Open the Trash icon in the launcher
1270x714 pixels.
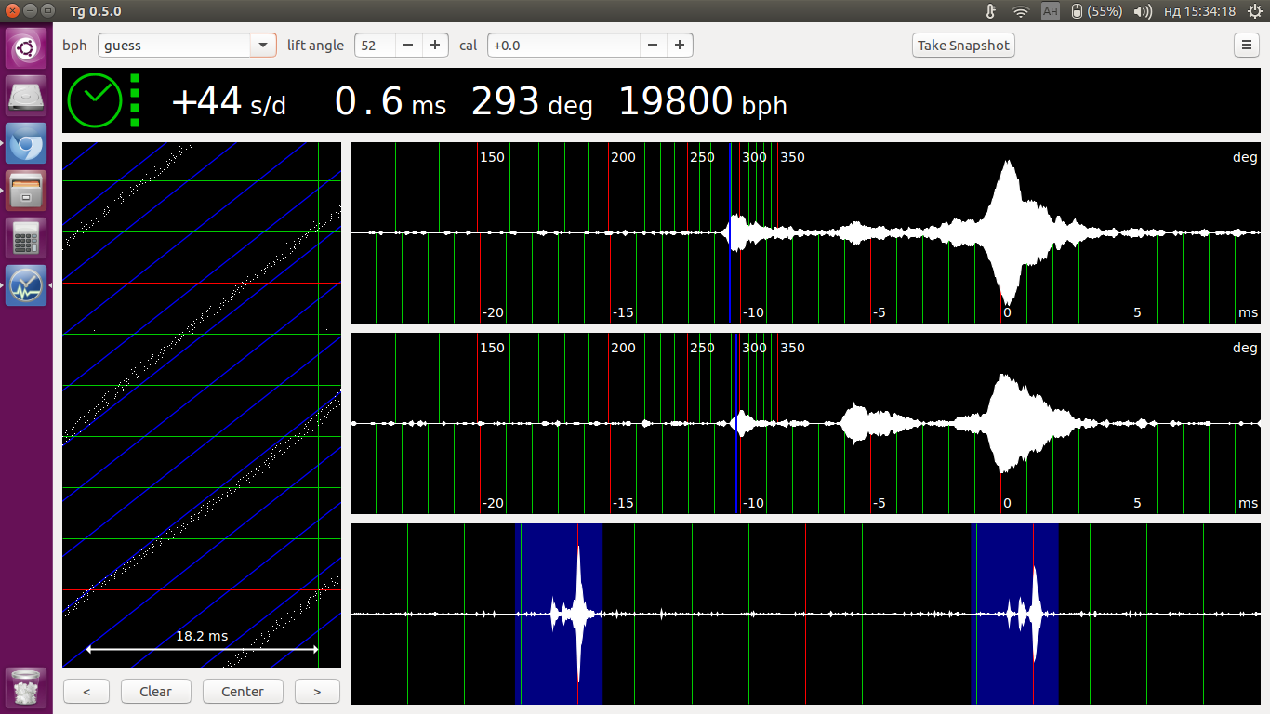(x=26, y=687)
